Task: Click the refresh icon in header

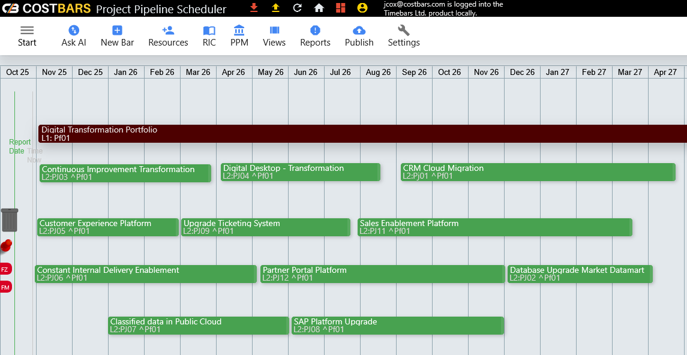Action: (x=297, y=8)
